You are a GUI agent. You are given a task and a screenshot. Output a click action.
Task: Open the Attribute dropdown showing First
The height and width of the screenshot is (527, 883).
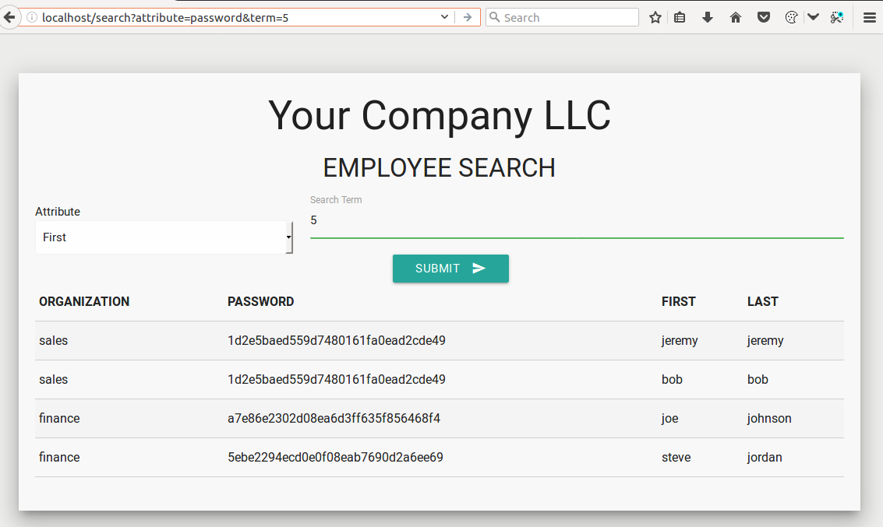click(164, 237)
